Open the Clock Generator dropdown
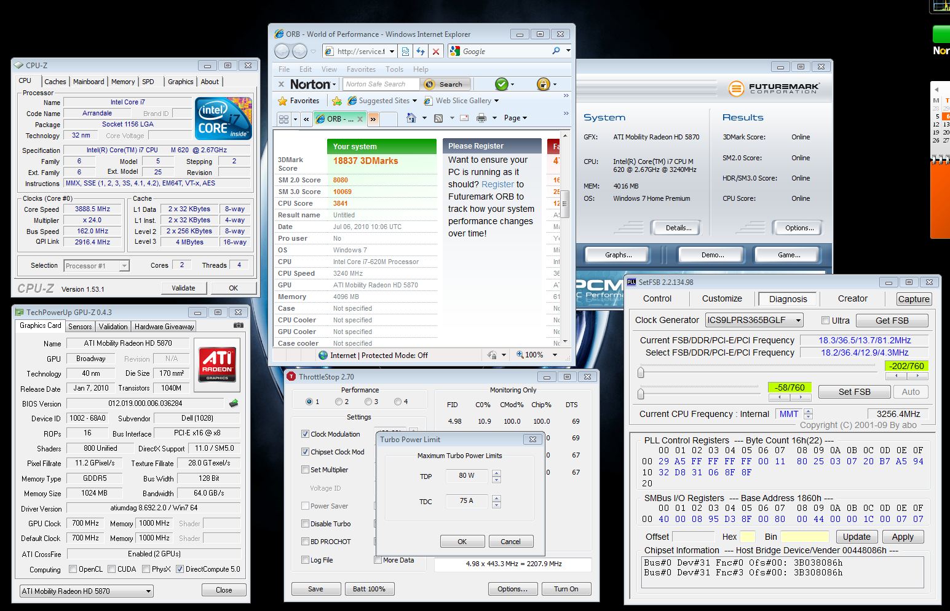Screen dimensions: 950x611 [798, 321]
